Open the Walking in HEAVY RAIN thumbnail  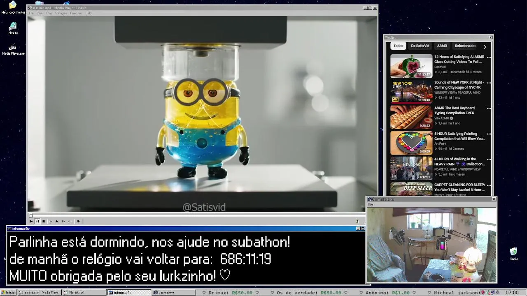click(411, 168)
